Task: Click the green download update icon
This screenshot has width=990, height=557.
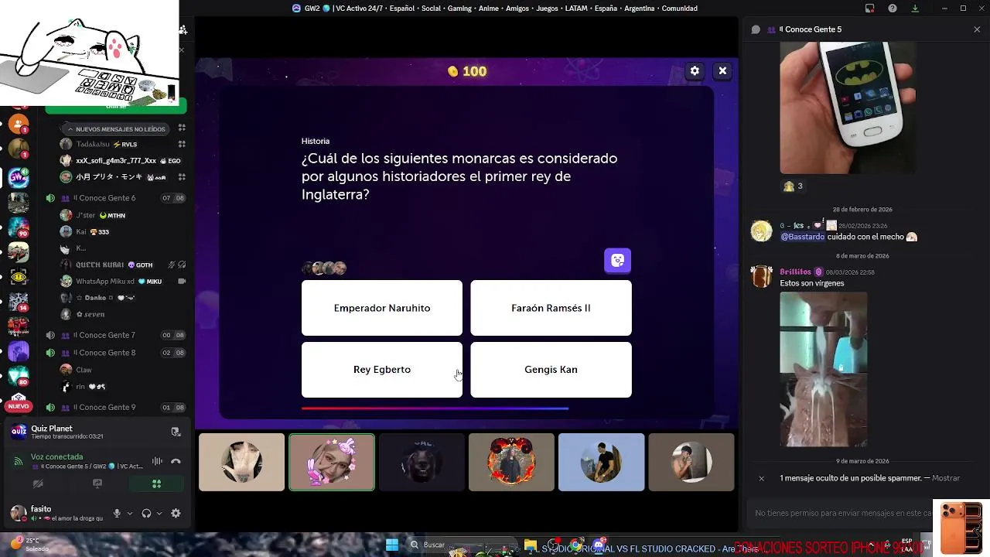Action: 915,9
